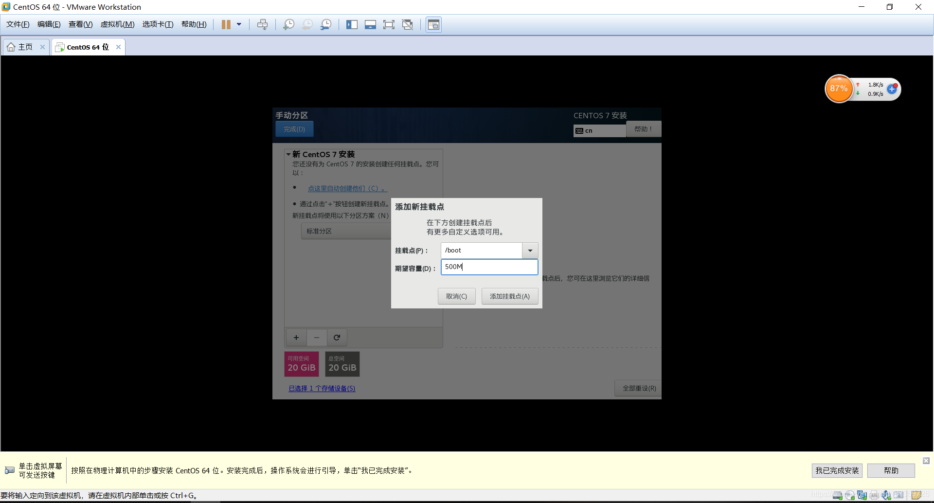Expand the power options dropdown arrow

coord(239,24)
